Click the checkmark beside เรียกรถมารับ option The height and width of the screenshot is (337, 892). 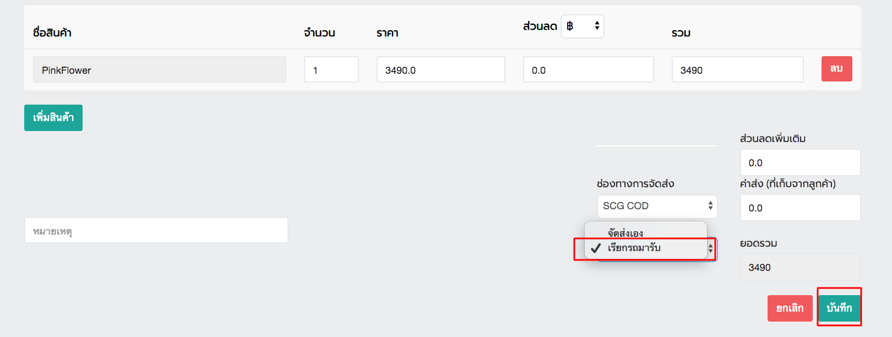click(x=595, y=249)
